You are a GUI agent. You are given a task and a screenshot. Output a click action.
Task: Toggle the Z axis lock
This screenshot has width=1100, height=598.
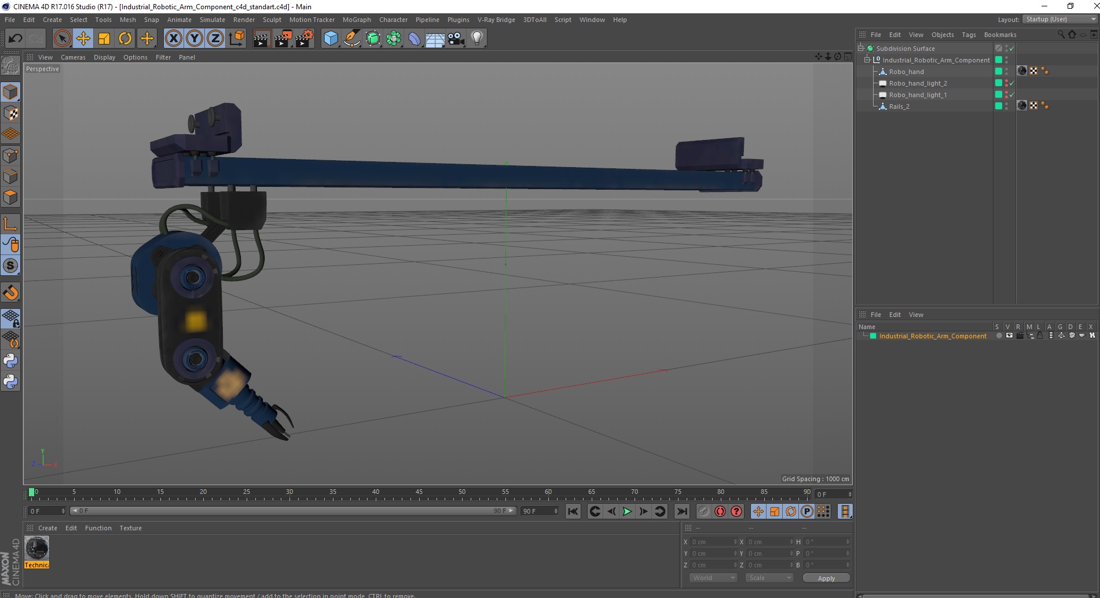tap(215, 39)
